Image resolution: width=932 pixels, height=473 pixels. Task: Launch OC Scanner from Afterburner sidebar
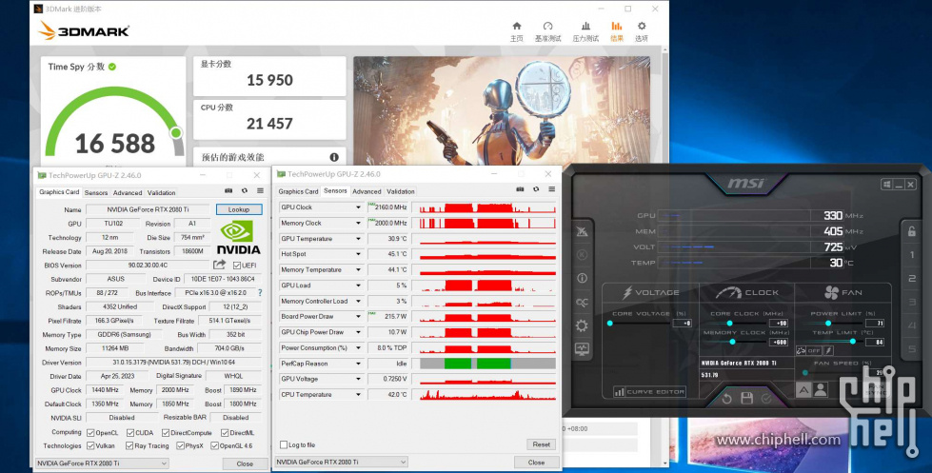[x=582, y=303]
